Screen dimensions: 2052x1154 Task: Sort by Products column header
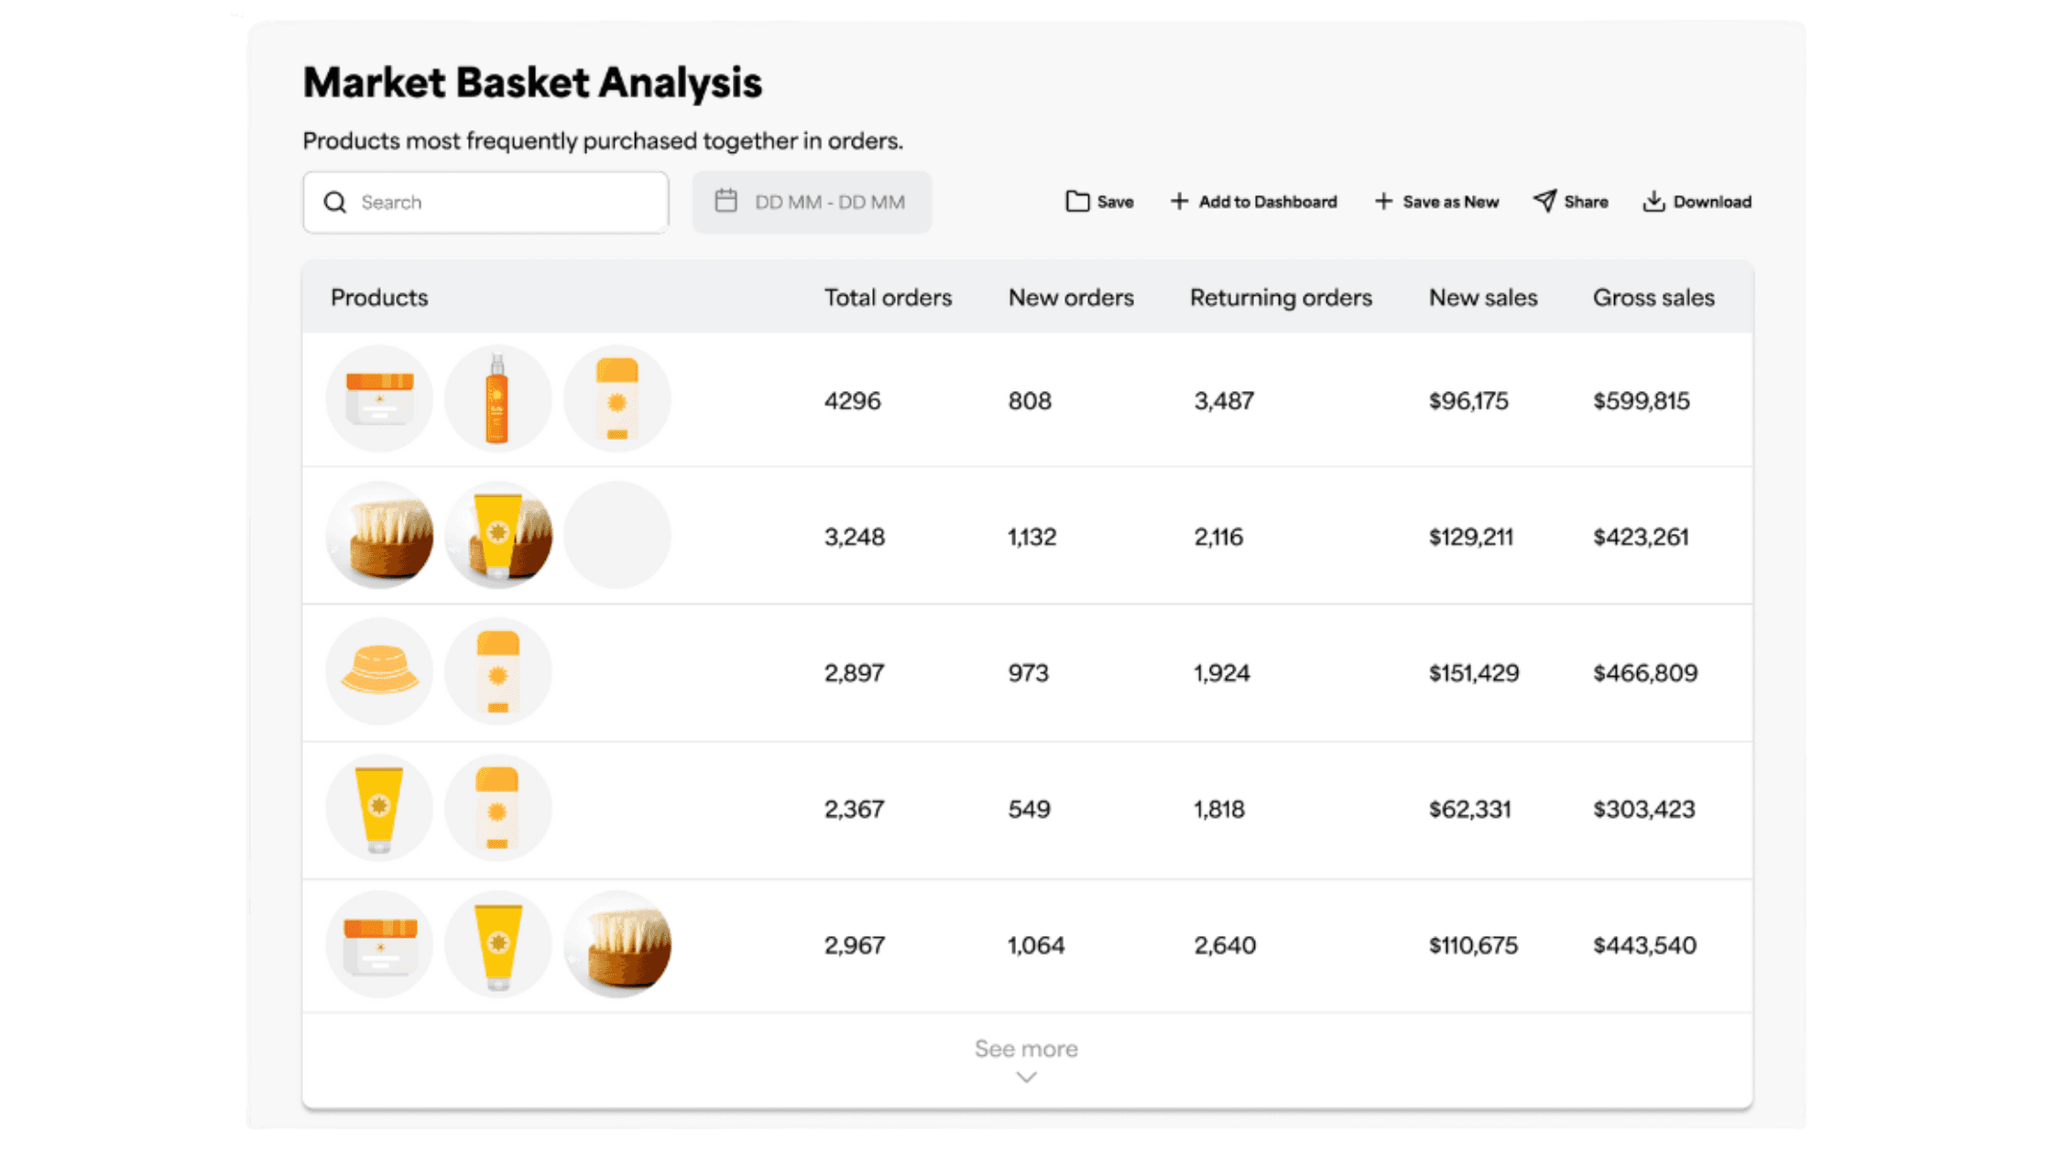pos(379,298)
